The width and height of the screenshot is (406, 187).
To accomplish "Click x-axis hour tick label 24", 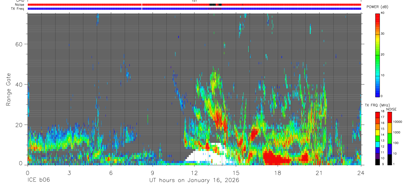I will pyautogui.click(x=361, y=173).
